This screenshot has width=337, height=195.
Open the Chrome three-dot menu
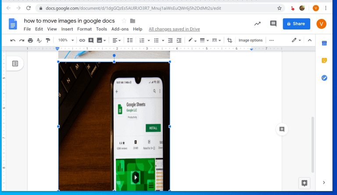(x=326, y=8)
